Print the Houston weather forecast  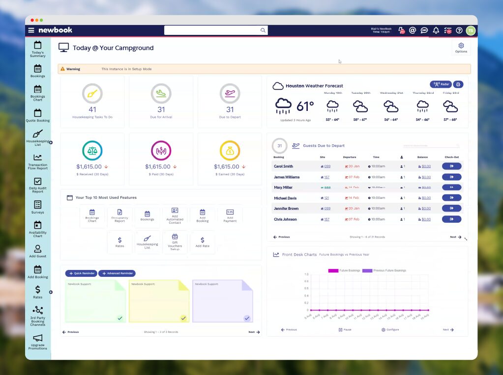[458, 84]
